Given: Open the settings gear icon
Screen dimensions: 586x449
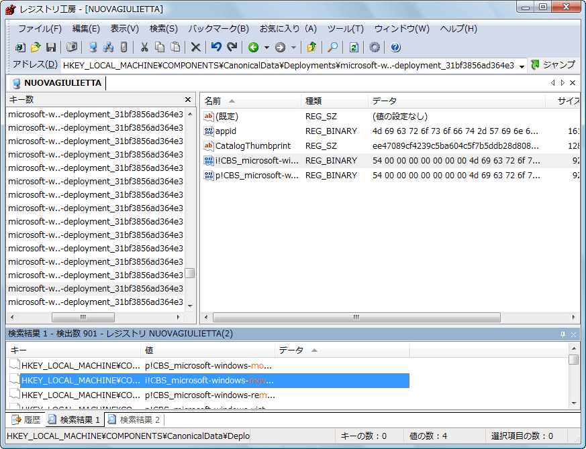Looking at the screenshot, I should tap(375, 48).
